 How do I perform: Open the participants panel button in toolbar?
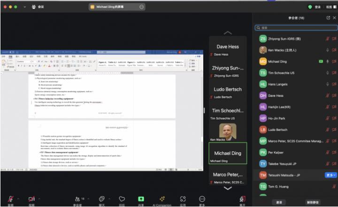point(77,199)
